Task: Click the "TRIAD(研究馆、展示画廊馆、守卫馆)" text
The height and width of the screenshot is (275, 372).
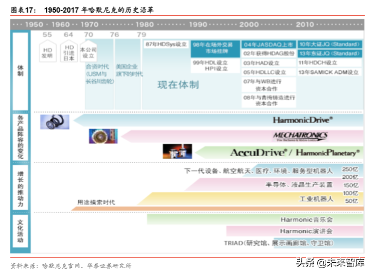Action: [x=279, y=243]
